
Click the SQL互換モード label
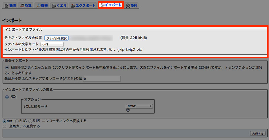pyautogui.click(x=35, y=106)
